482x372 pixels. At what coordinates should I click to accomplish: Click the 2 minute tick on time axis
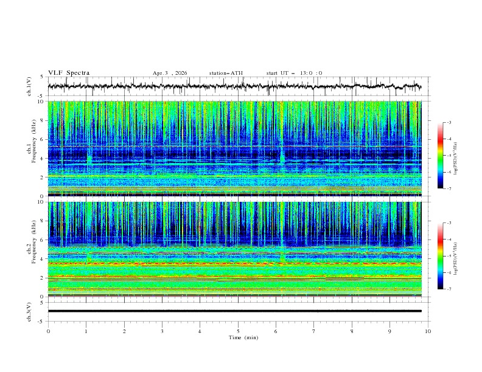point(124,331)
